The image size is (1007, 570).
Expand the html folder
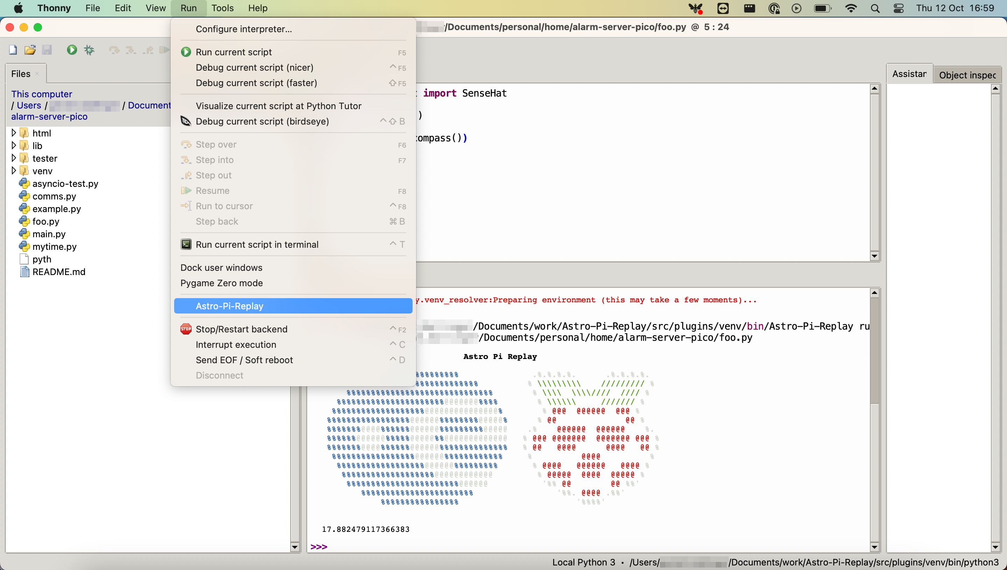tap(14, 133)
